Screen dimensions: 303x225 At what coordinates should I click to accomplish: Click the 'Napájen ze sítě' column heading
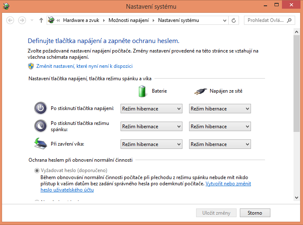click(x=226, y=91)
